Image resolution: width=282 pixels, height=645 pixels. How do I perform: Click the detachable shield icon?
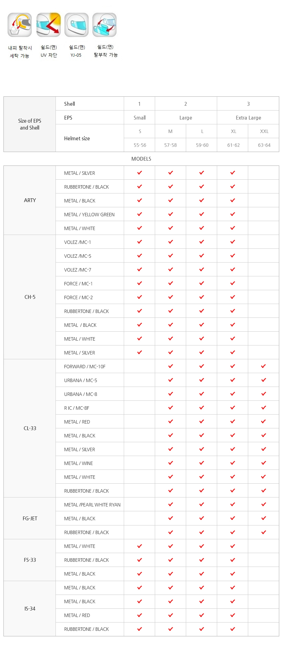pos(104,25)
